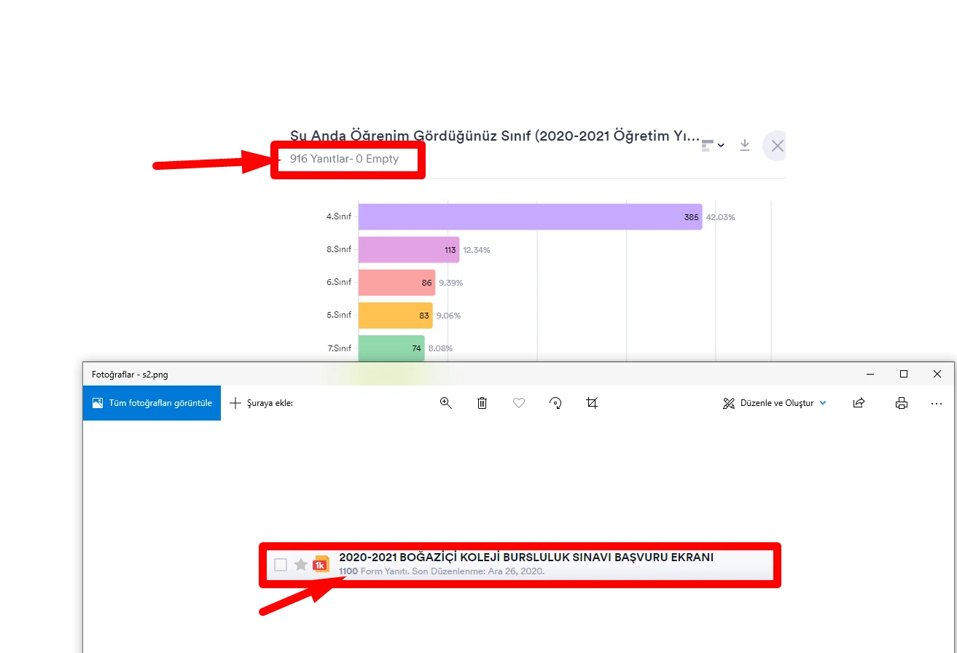Click the zoom magnifier icon in Photos toolbar
The height and width of the screenshot is (653, 957).
coord(446,403)
